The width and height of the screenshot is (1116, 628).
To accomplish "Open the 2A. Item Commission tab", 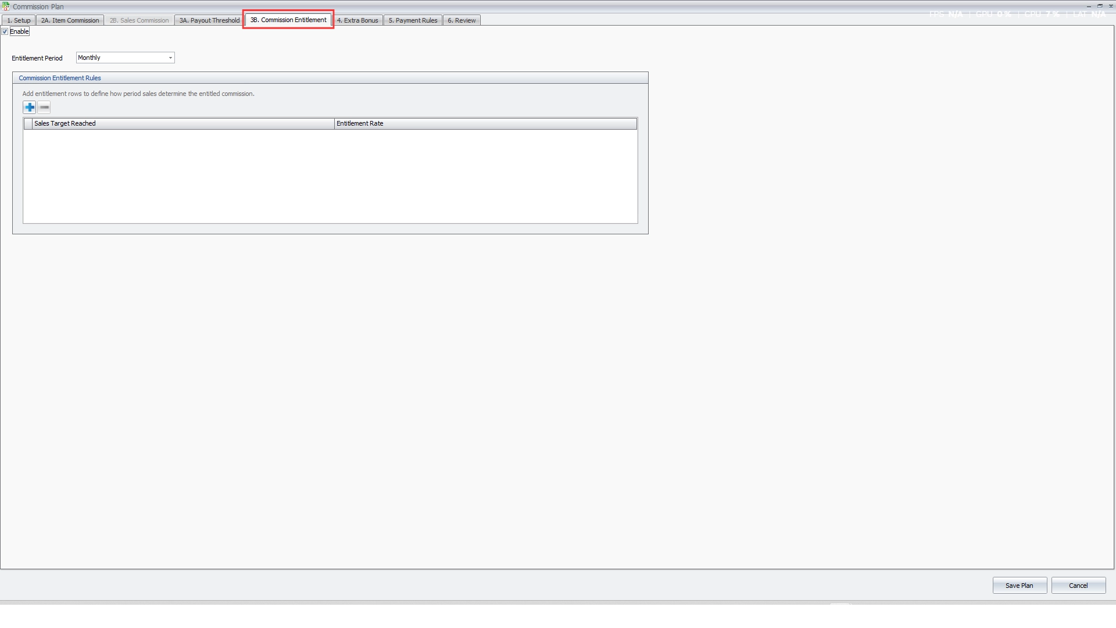I will (x=70, y=20).
